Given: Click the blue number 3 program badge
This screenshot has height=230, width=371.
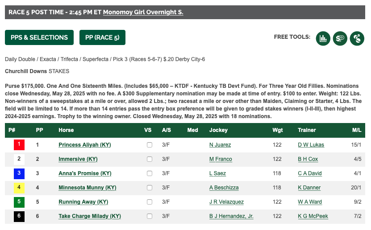Looking at the screenshot, I should point(19,173).
